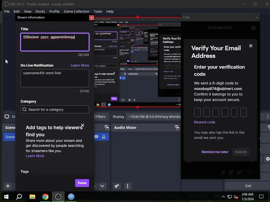Image resolution: width=270 pixels, height=202 pixels.
Task: Open the Help menu
Action: [x=110, y=11]
